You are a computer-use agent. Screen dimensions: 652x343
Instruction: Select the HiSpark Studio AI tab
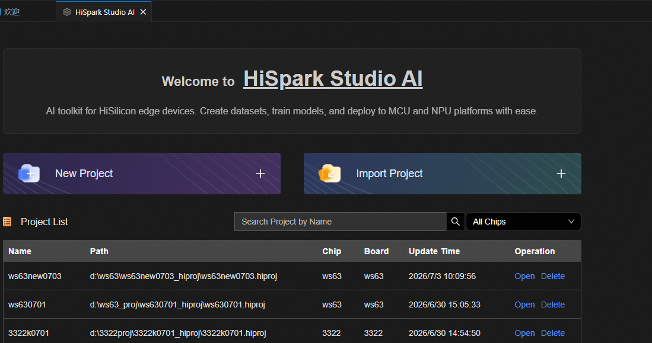[x=104, y=12]
